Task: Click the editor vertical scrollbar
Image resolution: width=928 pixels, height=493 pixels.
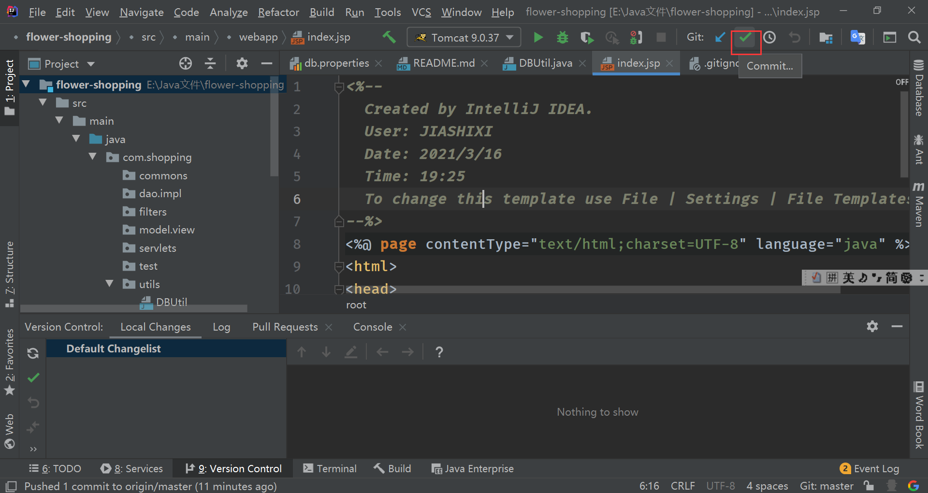Action: 904,134
